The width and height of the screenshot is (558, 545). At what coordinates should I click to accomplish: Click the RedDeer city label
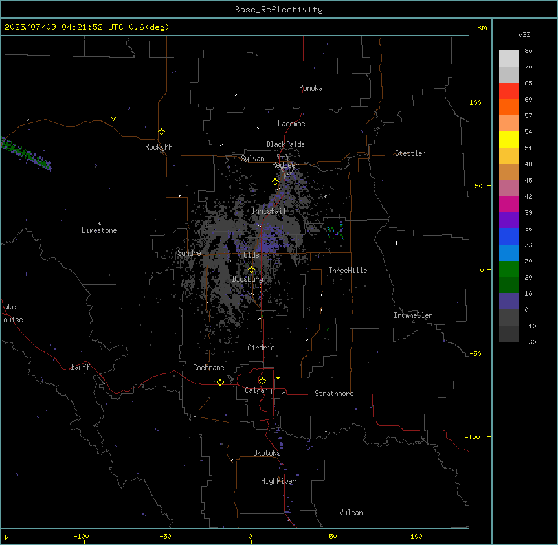pyautogui.click(x=285, y=165)
